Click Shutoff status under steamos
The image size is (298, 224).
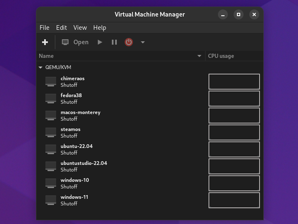(69, 136)
